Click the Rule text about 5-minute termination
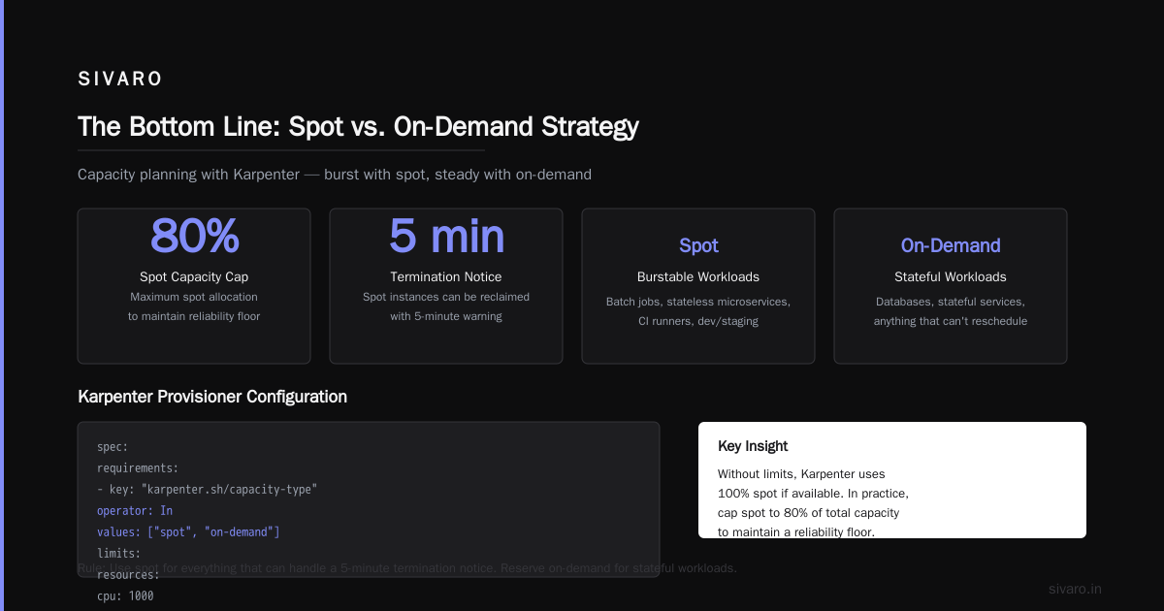 (x=407, y=568)
